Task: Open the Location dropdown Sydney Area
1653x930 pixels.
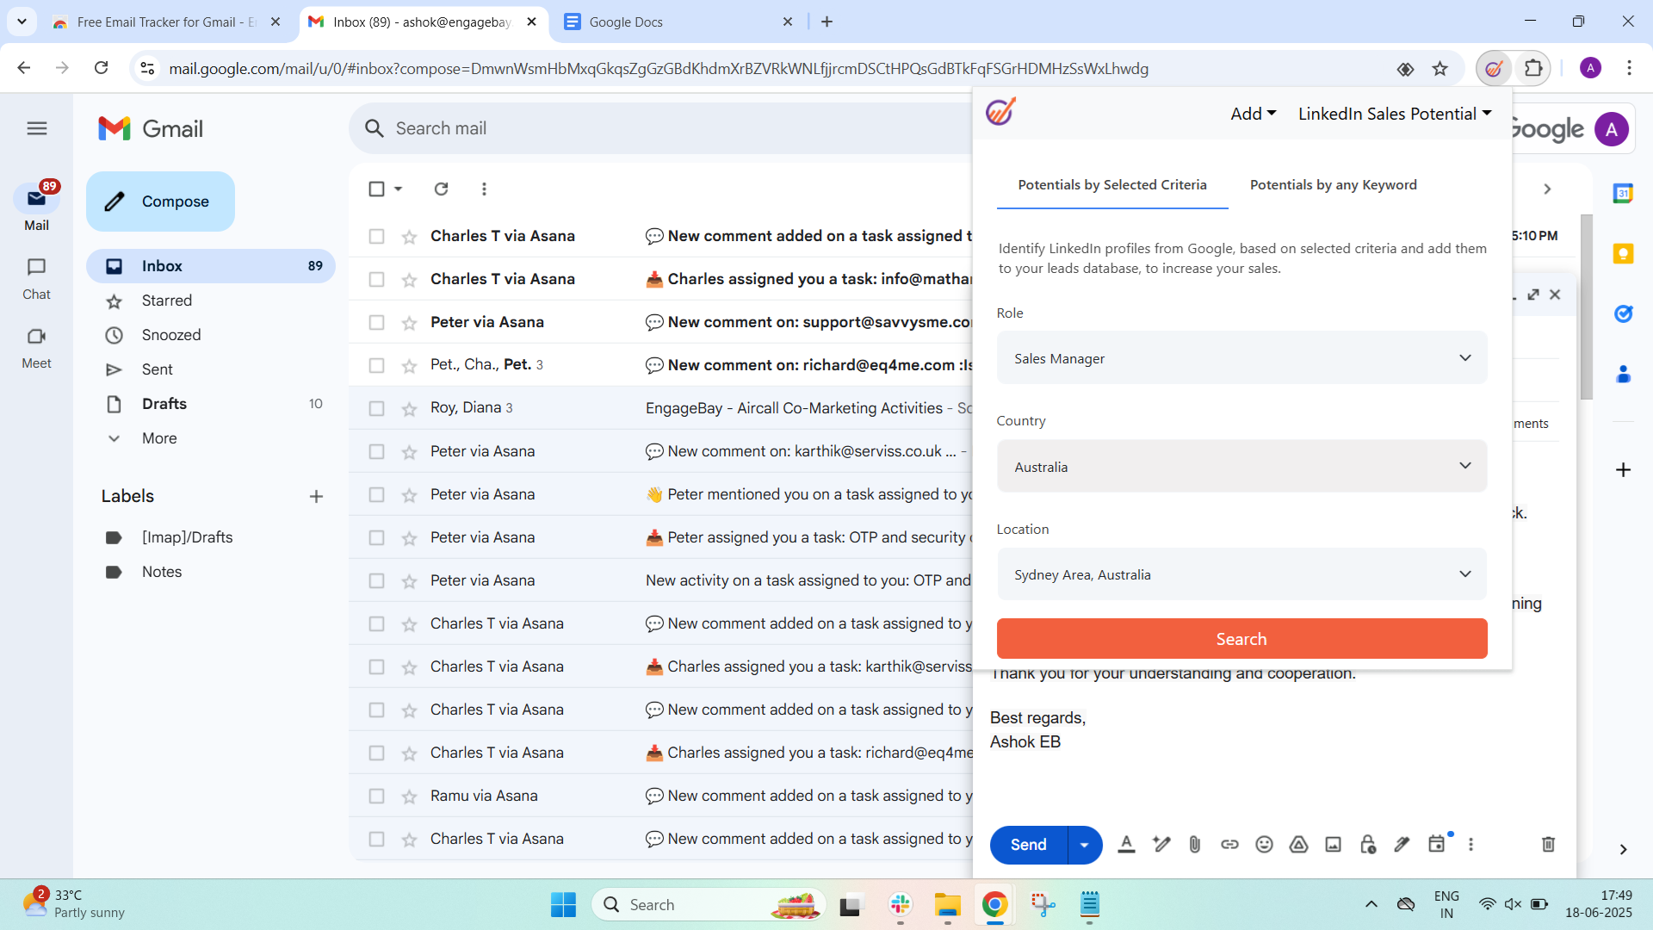Action: (x=1241, y=574)
